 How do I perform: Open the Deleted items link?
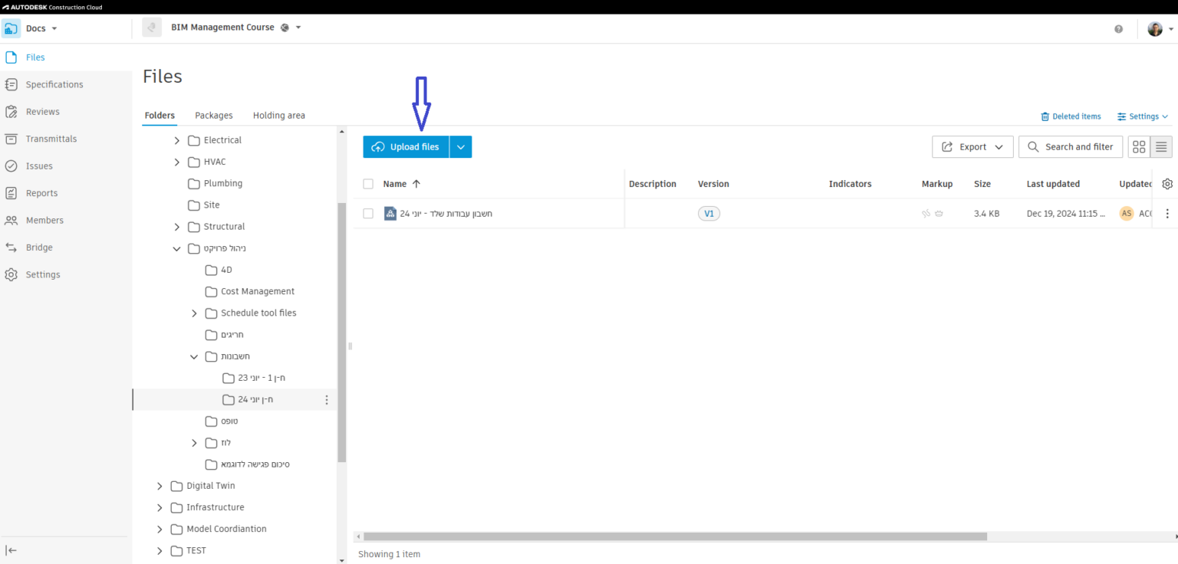point(1071,116)
